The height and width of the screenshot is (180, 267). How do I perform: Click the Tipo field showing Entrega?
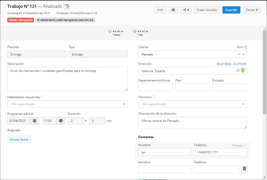98,54
